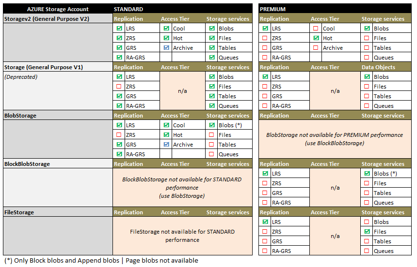Screen dimensions: 417x267
Task: Check ZRS under Standard General Purpose V1
Action: tap(119, 87)
